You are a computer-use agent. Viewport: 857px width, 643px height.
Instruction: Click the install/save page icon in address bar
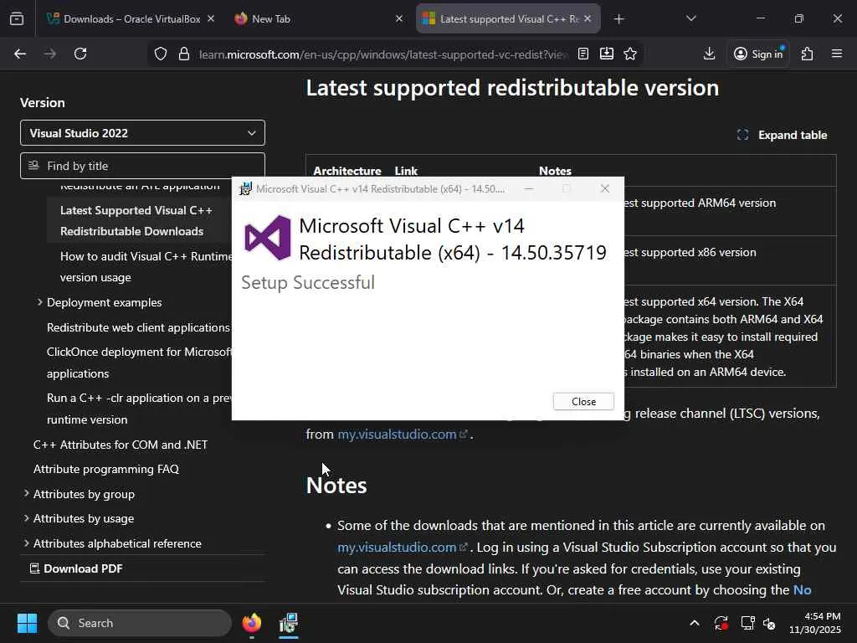[x=607, y=54]
